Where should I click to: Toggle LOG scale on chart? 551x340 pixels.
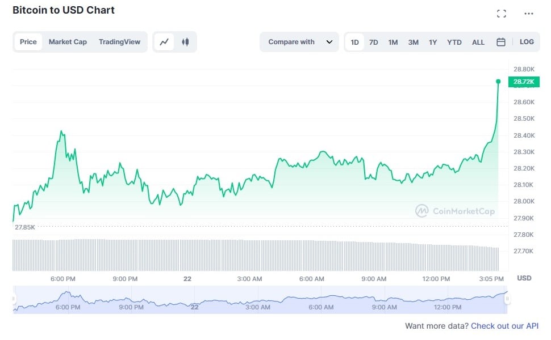[527, 42]
